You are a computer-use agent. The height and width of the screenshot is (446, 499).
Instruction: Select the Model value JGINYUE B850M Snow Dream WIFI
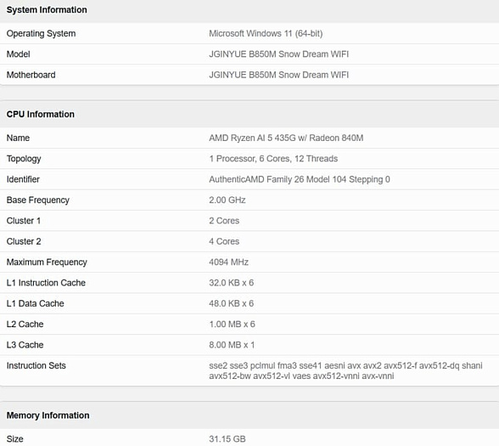(x=278, y=54)
